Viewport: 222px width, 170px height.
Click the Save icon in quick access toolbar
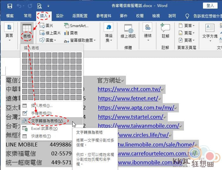pos(10,6)
